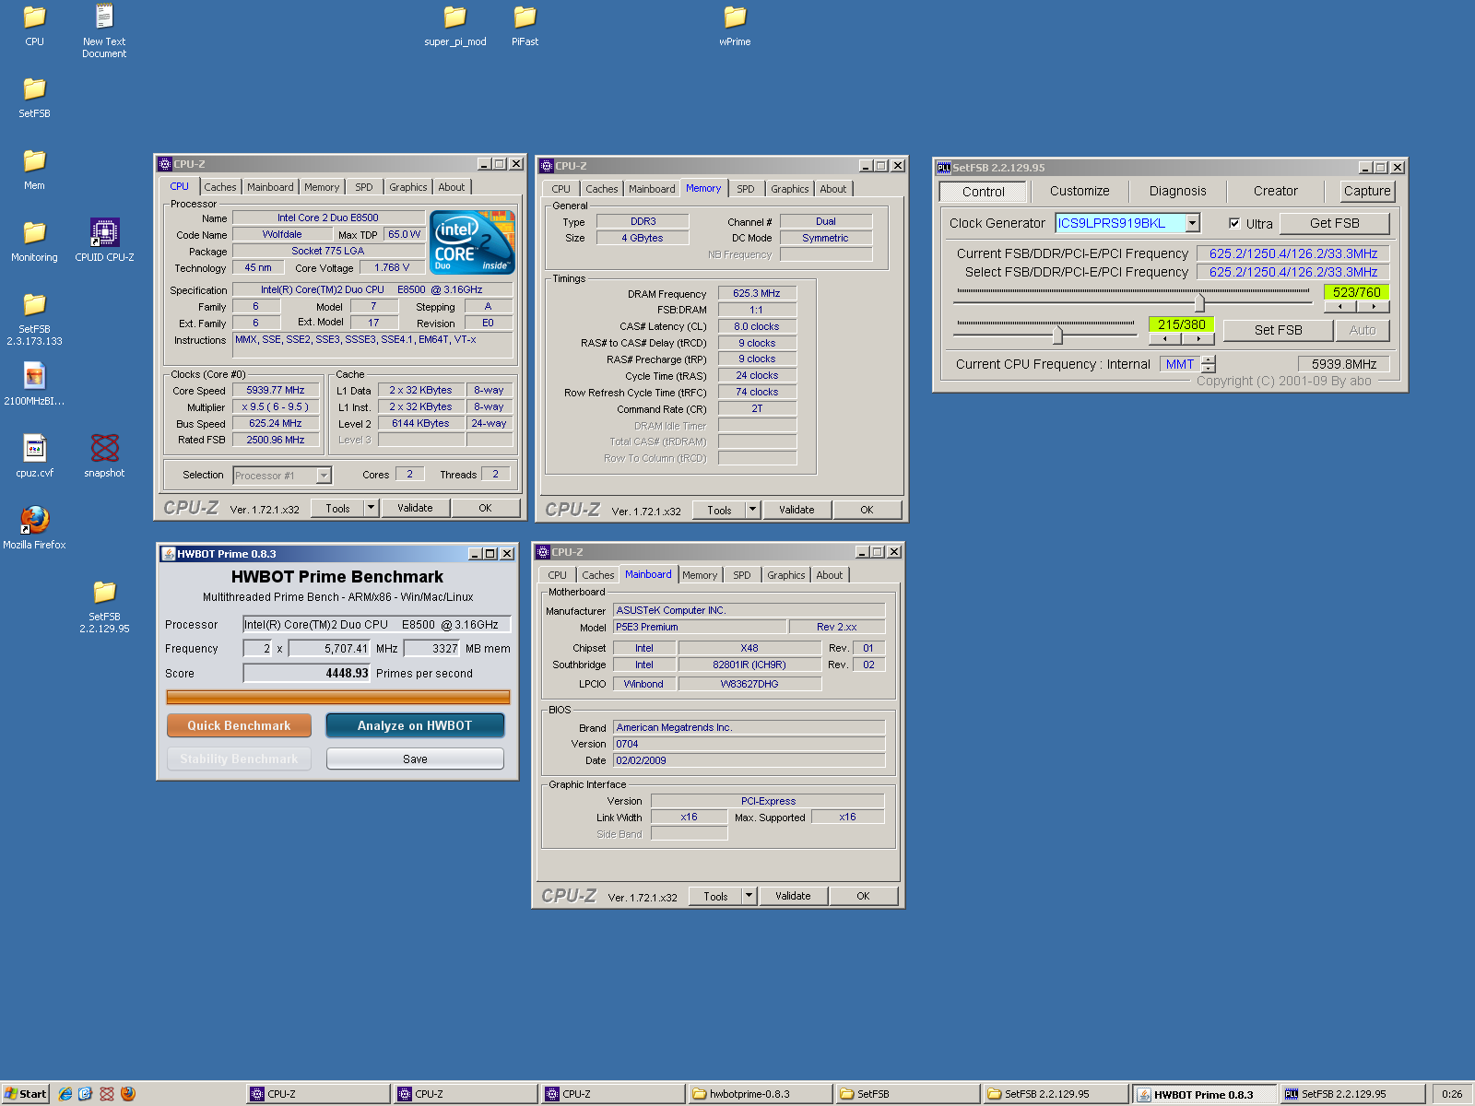Viewport: 1475px width, 1106px height.
Task: Open wPrime folder icon
Action: (735, 25)
